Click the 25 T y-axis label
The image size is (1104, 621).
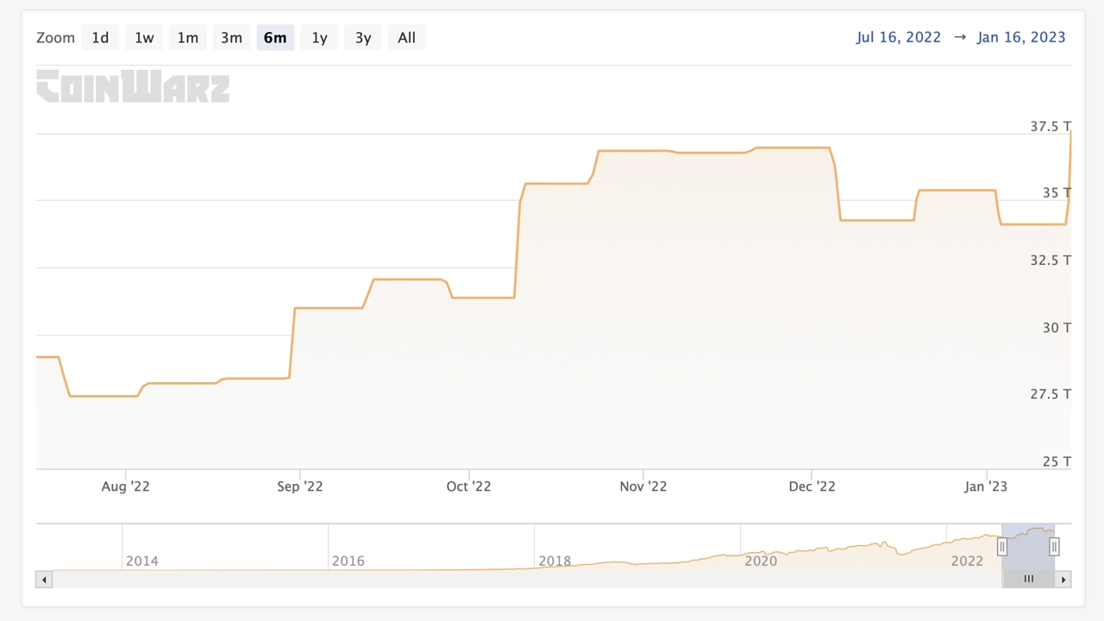click(x=1057, y=461)
